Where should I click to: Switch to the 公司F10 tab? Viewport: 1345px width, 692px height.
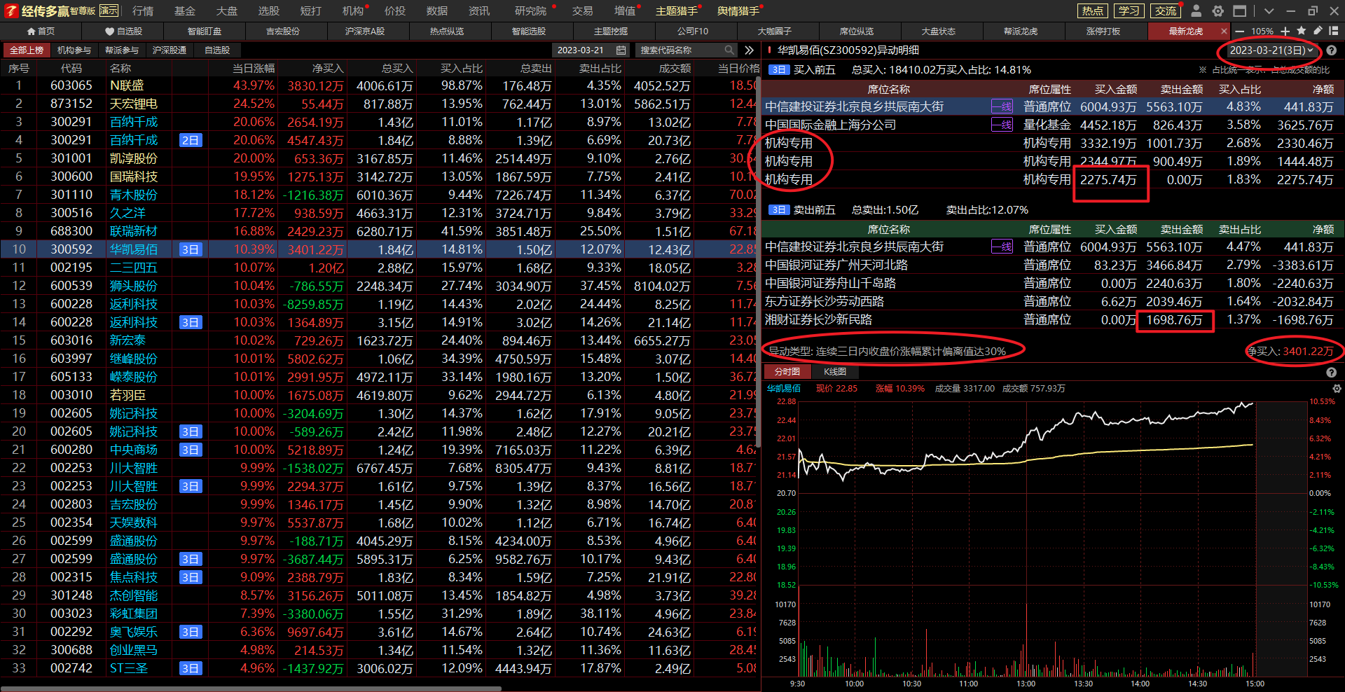[693, 31]
